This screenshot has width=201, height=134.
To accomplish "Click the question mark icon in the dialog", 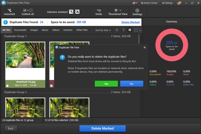I will (62, 57).
